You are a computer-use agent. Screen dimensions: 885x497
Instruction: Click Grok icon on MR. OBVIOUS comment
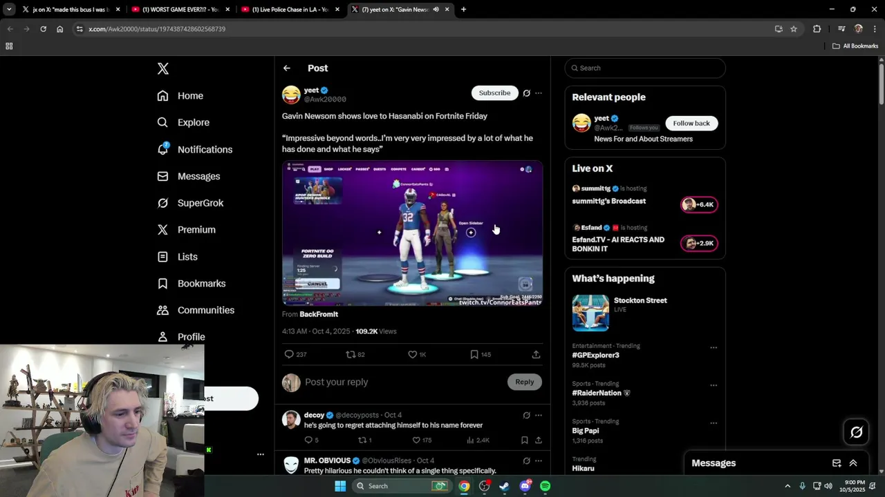527,460
